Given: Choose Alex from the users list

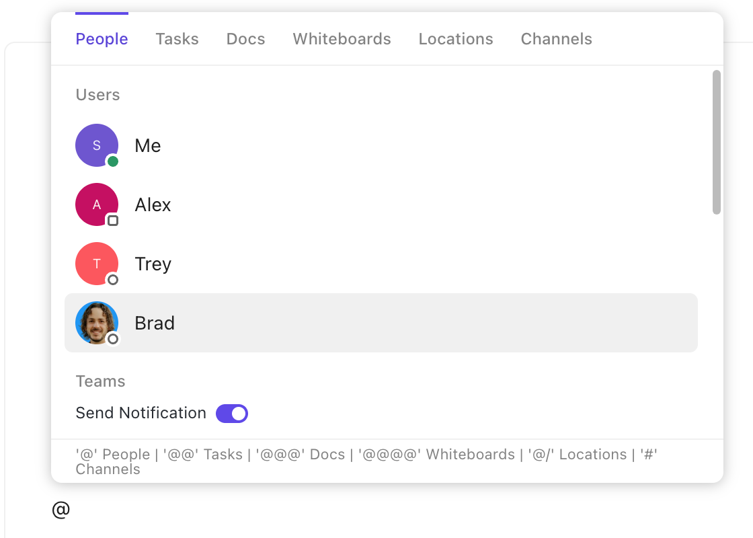Looking at the screenshot, I should (x=153, y=204).
